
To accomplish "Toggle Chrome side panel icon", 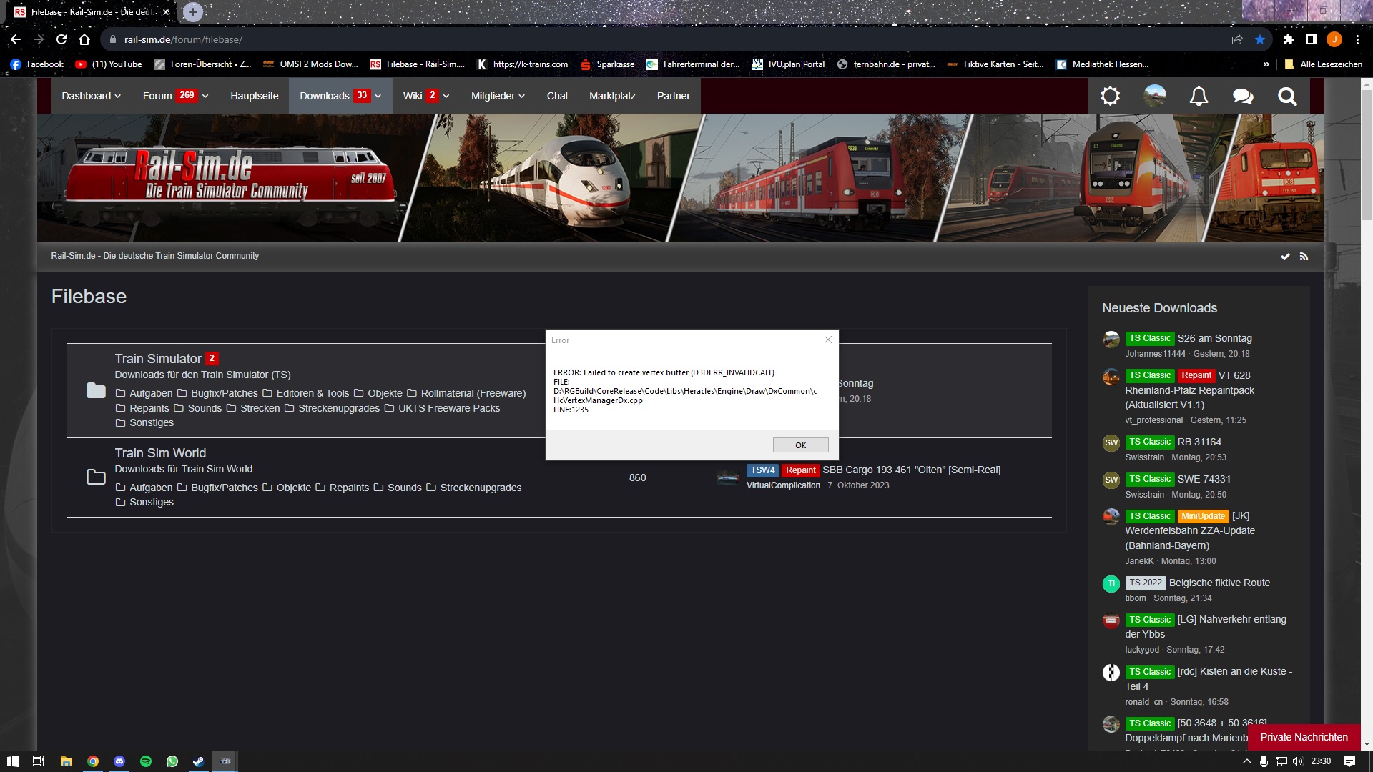I will [1311, 39].
